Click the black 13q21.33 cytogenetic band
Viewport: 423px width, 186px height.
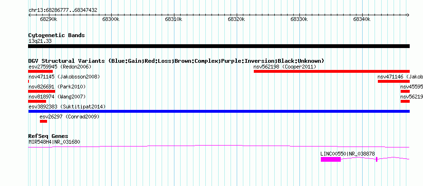tap(219, 46)
